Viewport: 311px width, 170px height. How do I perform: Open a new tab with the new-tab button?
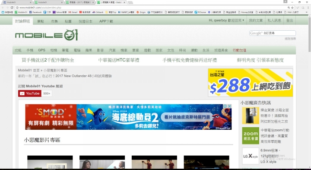pyautogui.click(x=130, y=3)
